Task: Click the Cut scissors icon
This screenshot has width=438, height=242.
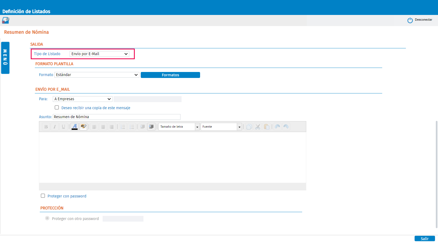Action: point(258,127)
